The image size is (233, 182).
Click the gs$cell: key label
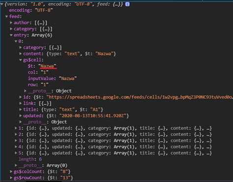(x=33, y=60)
